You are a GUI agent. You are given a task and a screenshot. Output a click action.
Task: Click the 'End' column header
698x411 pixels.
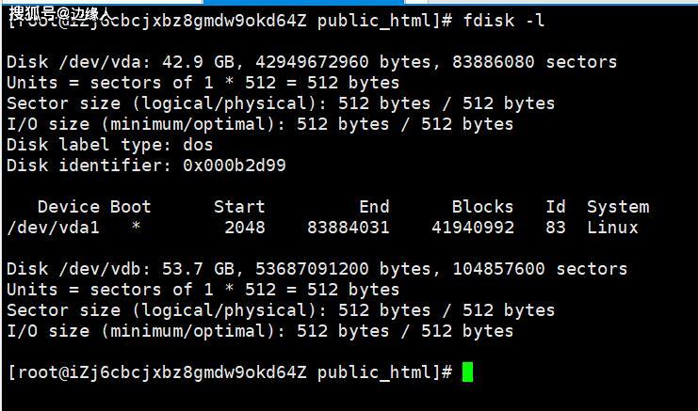coord(374,207)
